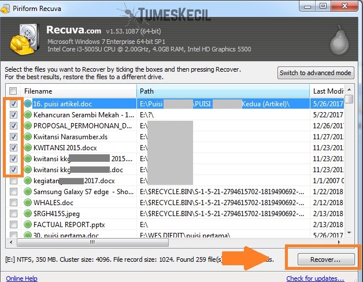The image size is (363, 282).
Task: Sort by the Path column header
Action: 223,91
